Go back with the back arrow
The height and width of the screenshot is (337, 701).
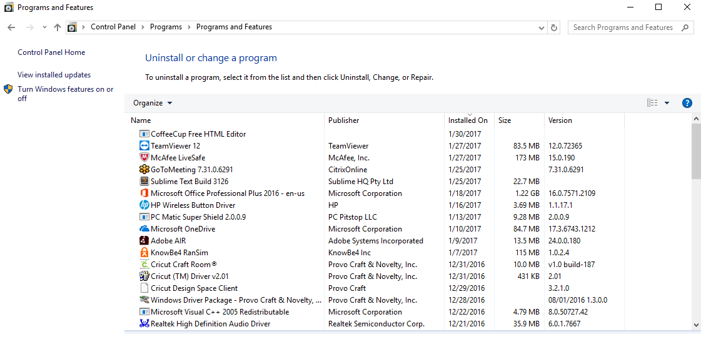[11, 27]
